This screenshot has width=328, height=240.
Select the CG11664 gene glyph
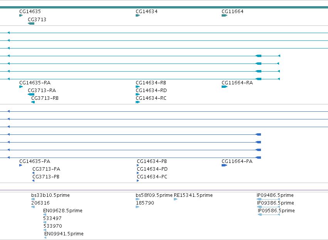224,15
